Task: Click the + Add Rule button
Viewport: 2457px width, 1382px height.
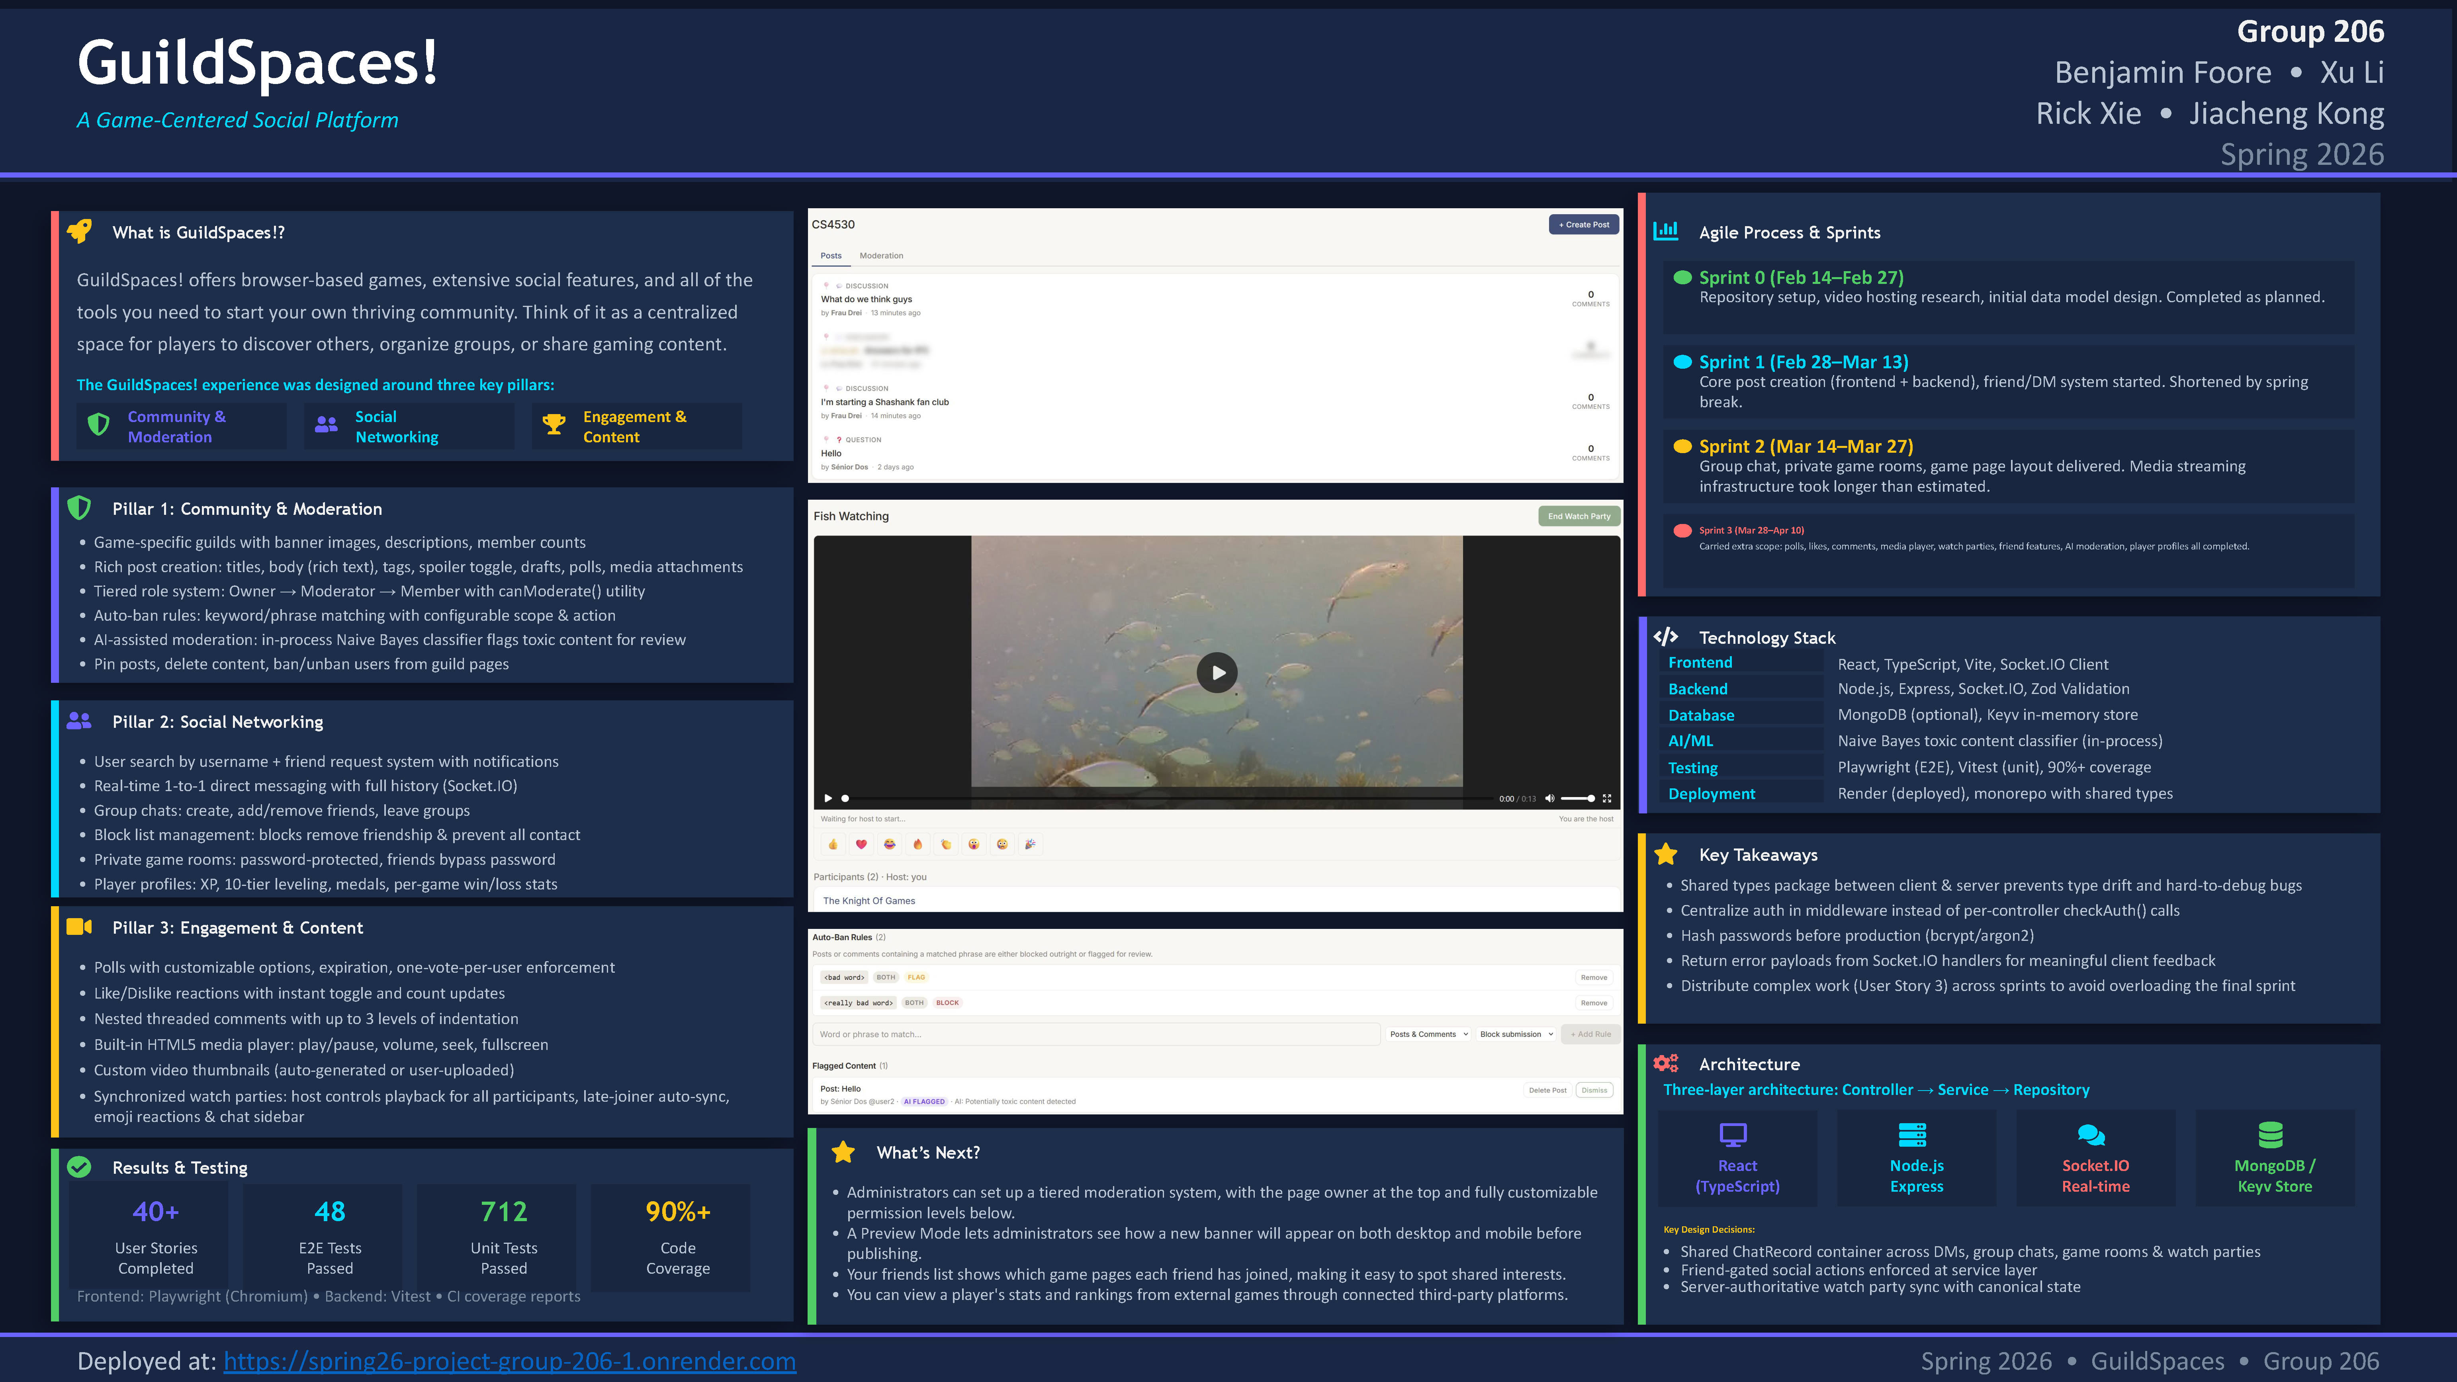Action: [1590, 1034]
